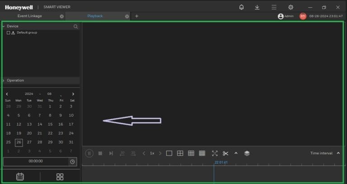Select August 19 in calendar
The width and height of the screenshot is (347, 184).
[19, 133]
